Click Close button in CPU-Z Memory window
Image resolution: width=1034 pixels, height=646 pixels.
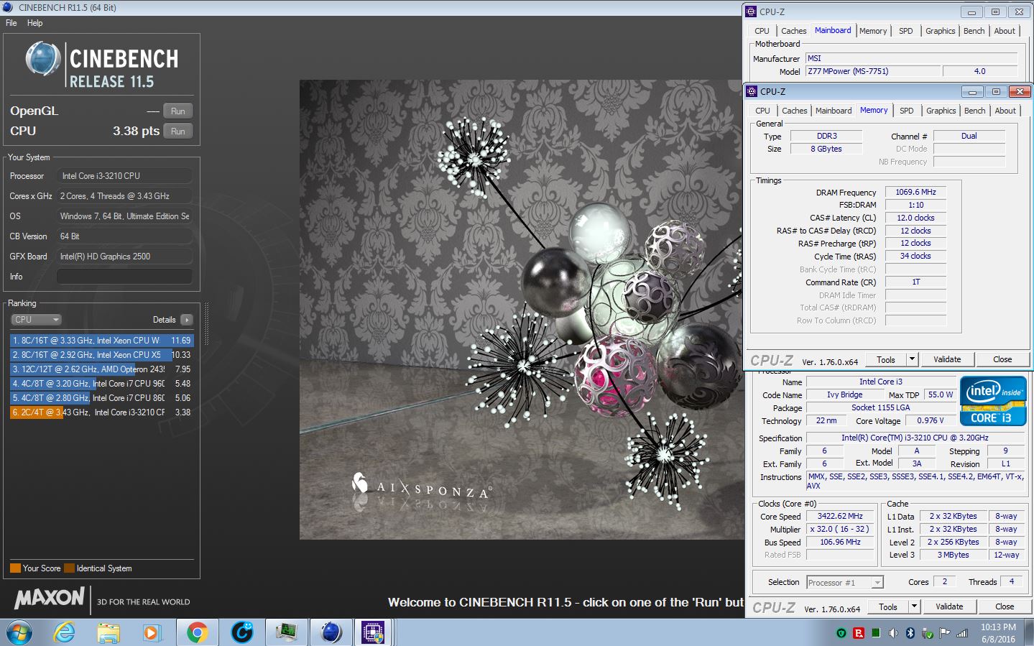[1002, 359]
